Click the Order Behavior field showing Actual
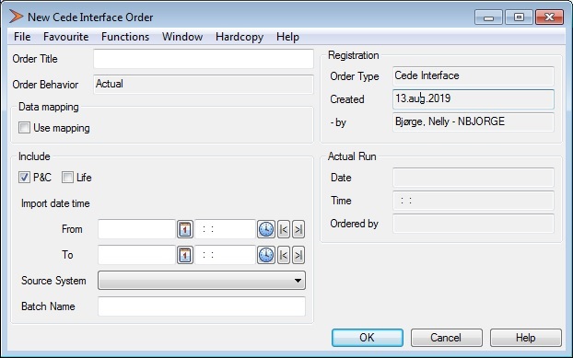Screen dimensions: 573x358 pyautogui.click(x=204, y=85)
